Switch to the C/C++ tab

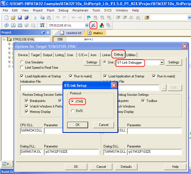click(83, 55)
